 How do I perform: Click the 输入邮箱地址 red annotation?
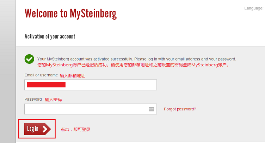[72, 76]
